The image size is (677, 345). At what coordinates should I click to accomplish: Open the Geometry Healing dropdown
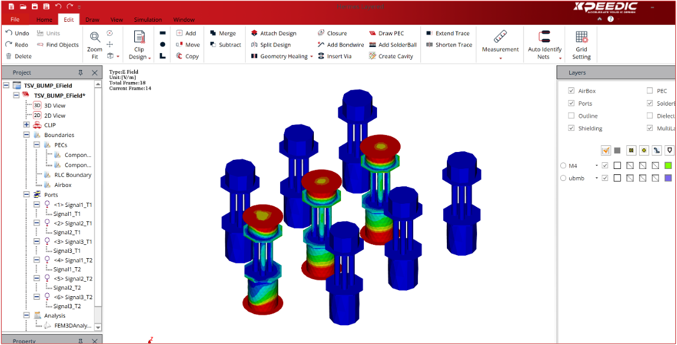point(282,56)
